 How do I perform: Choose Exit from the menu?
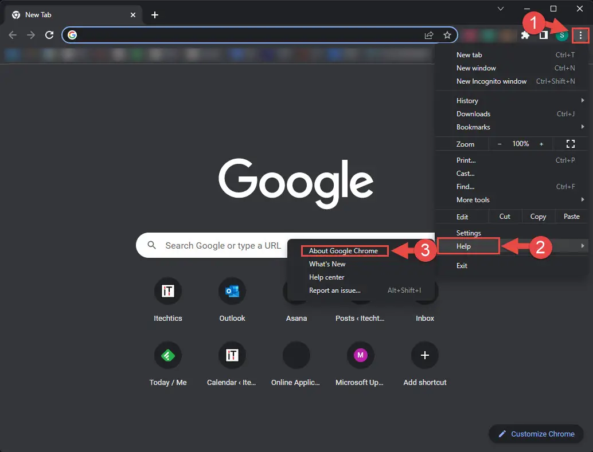512,266
